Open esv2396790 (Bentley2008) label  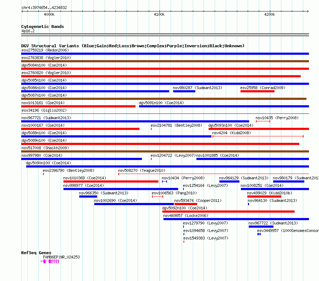click(68, 170)
